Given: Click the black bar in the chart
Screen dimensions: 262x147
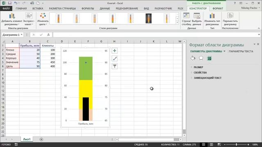Looking at the screenshot, I should point(86,109).
